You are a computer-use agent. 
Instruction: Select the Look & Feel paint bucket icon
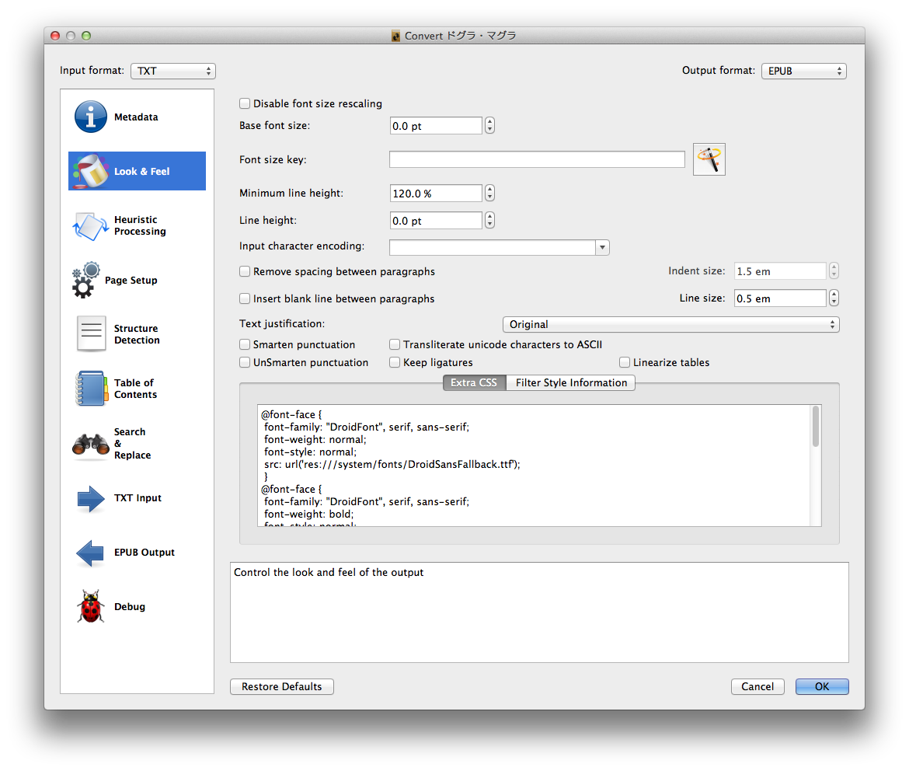point(90,171)
